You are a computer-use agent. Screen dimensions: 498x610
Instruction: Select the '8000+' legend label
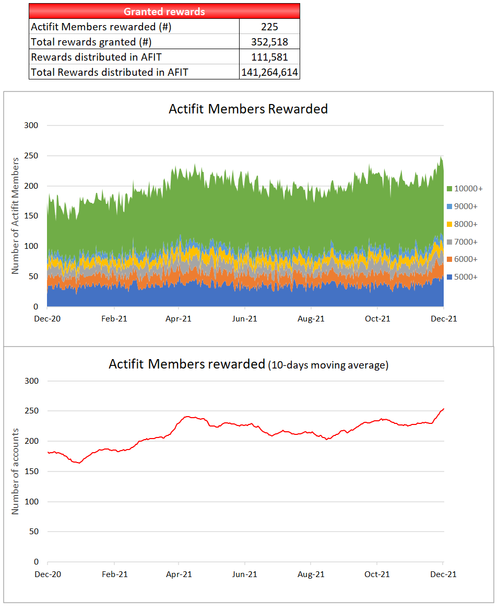pyautogui.click(x=466, y=224)
